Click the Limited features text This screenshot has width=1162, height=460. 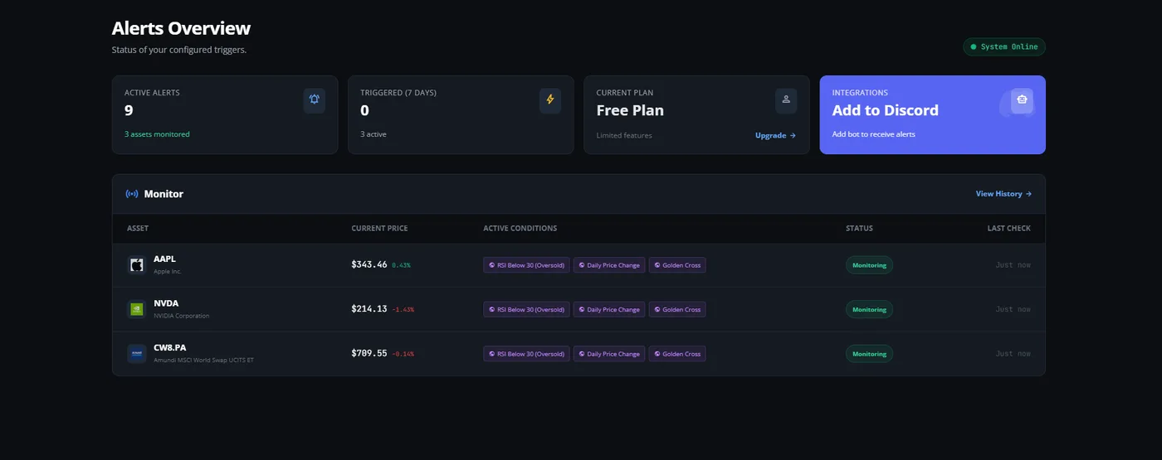[624, 135]
